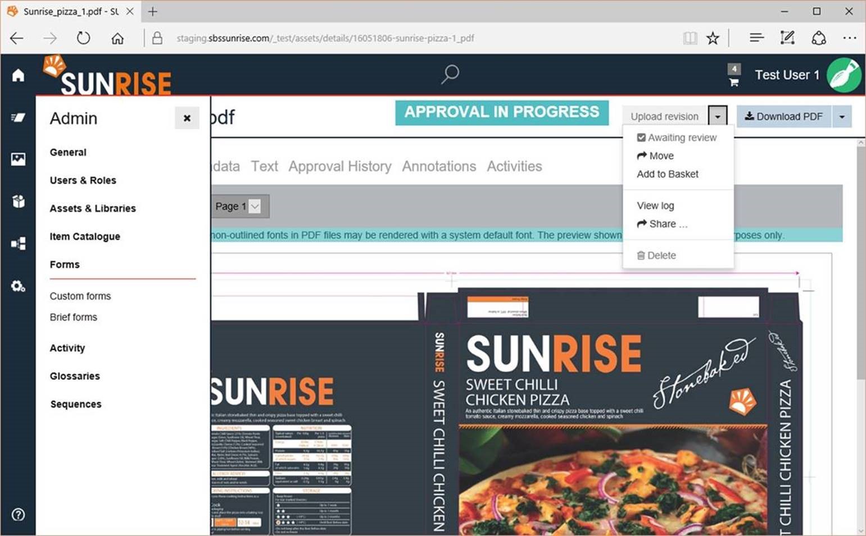Open the admin settings gears icon
Image resolution: width=866 pixels, height=536 pixels.
click(18, 286)
